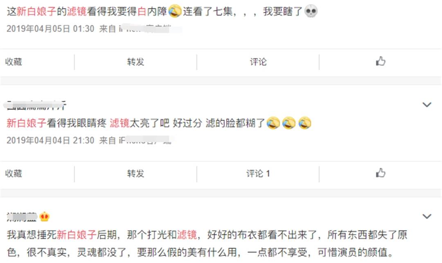Click the timestamp 2019年04月05日 01:30
442x263 pixels.
pyautogui.click(x=50, y=29)
